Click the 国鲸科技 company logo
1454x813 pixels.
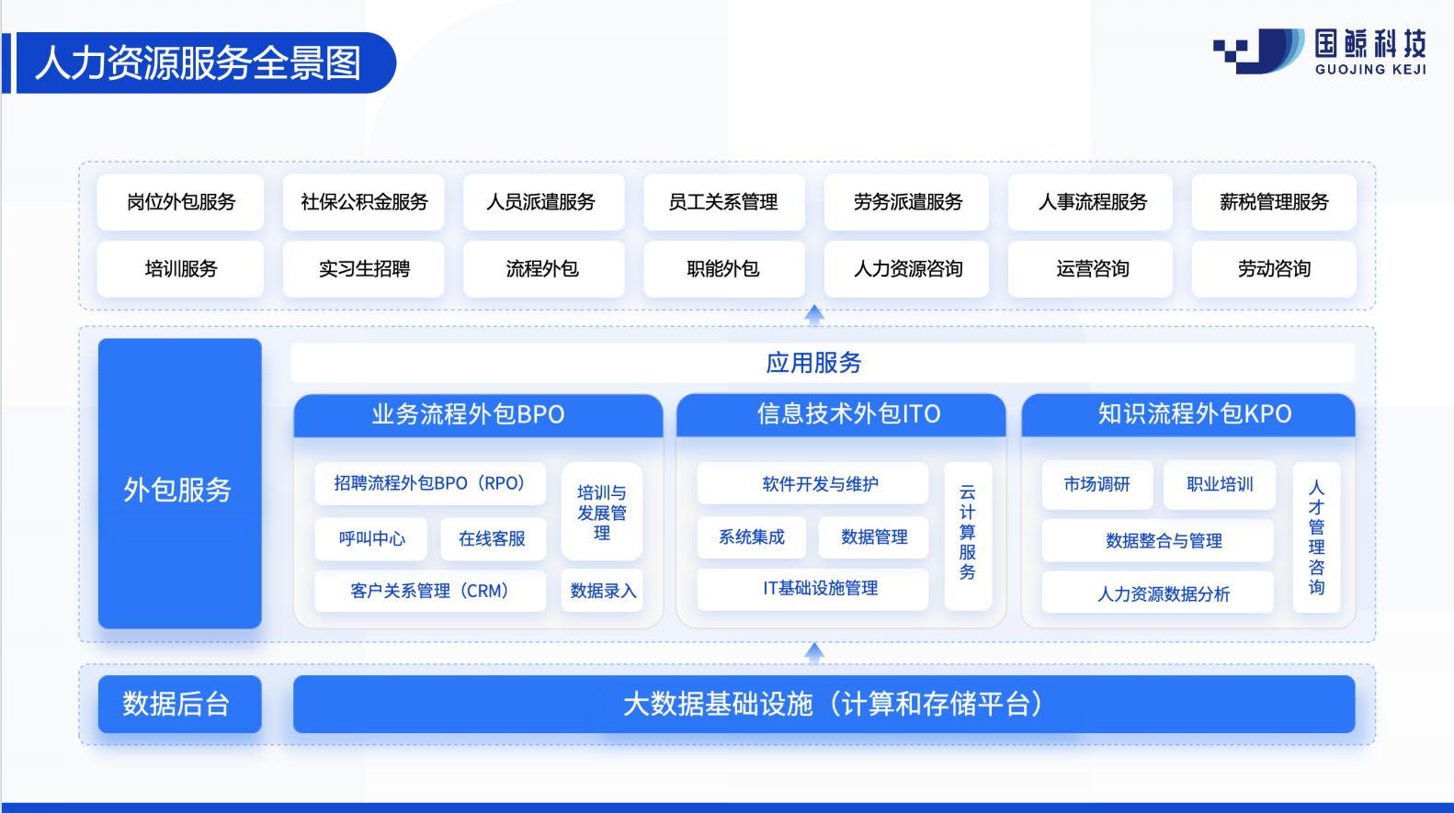coord(1320,51)
